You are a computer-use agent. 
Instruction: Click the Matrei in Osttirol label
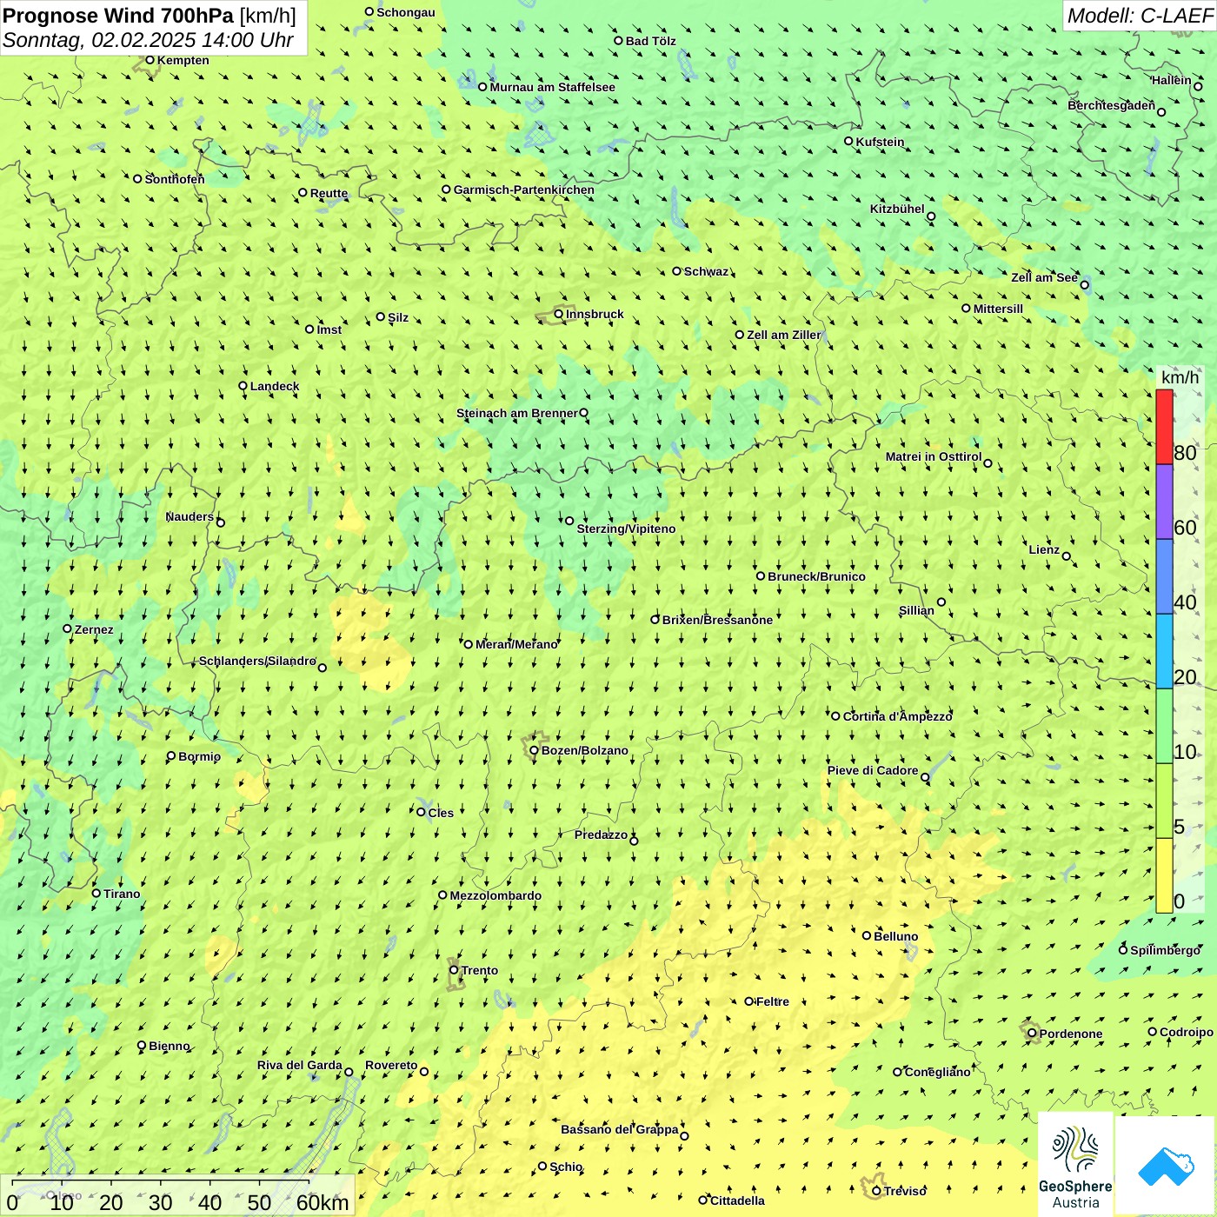pos(933,456)
